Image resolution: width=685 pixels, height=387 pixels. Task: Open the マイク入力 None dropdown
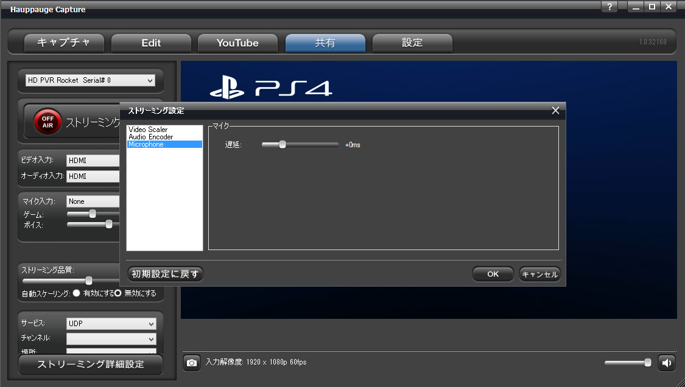(x=93, y=201)
